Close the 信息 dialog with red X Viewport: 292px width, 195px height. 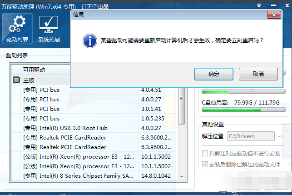pyautogui.click(x=274, y=15)
